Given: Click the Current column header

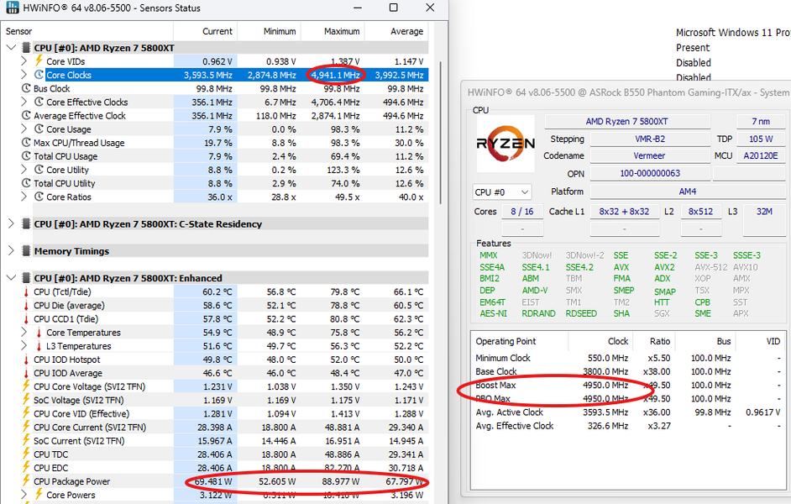Looking at the screenshot, I should tap(206, 31).
